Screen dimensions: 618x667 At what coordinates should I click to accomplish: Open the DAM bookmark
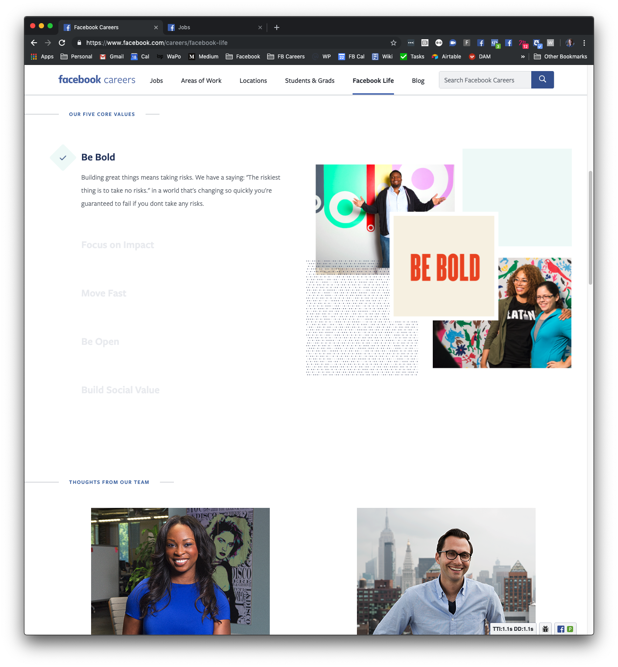480,57
